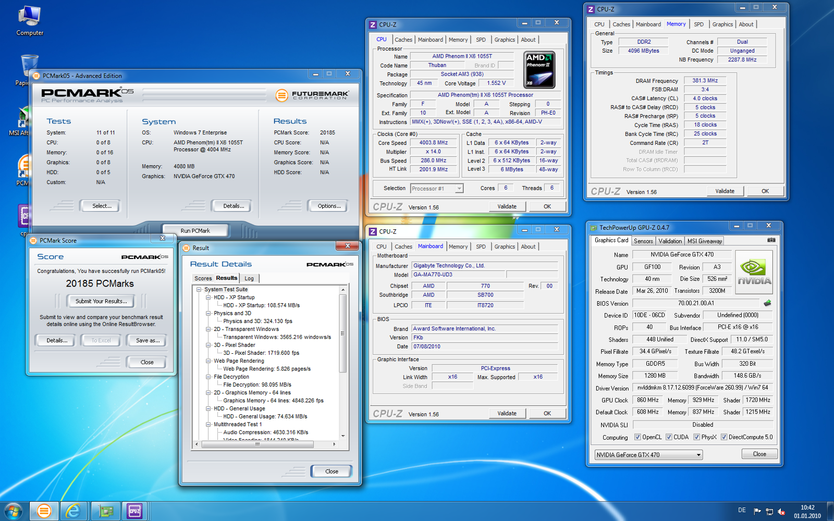Viewport: 834px width, 521px height.
Task: Click the vertical scrollbar thumb in Result Details
Action: coord(342,333)
